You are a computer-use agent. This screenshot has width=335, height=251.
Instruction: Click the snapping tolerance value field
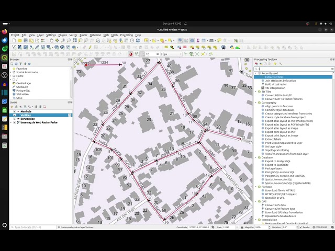point(152,54)
